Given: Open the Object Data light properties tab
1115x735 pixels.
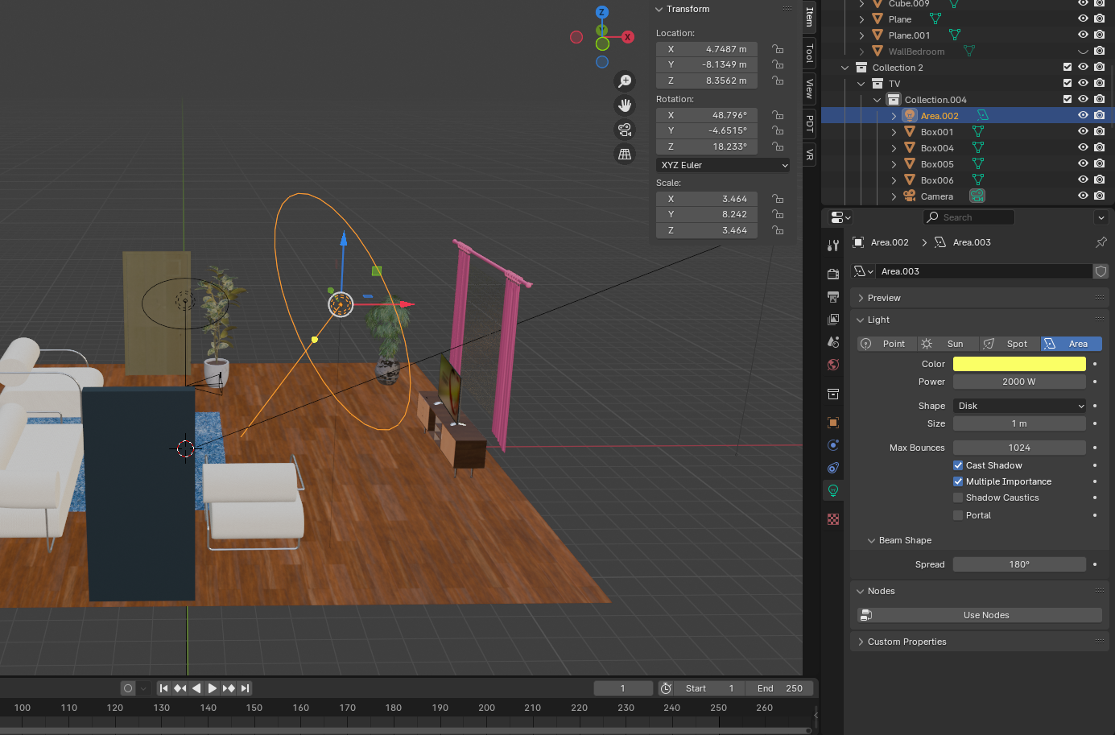Looking at the screenshot, I should pyautogui.click(x=833, y=490).
